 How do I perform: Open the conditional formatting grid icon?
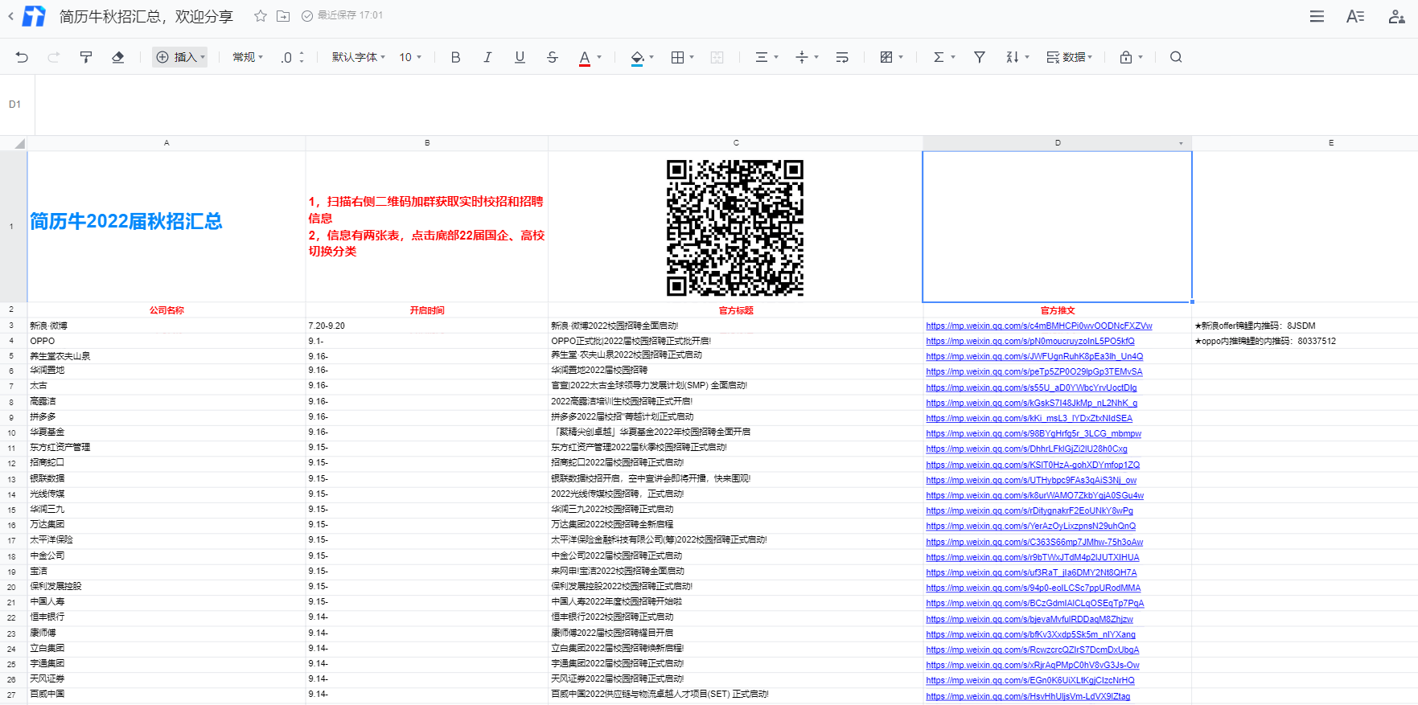(x=886, y=57)
